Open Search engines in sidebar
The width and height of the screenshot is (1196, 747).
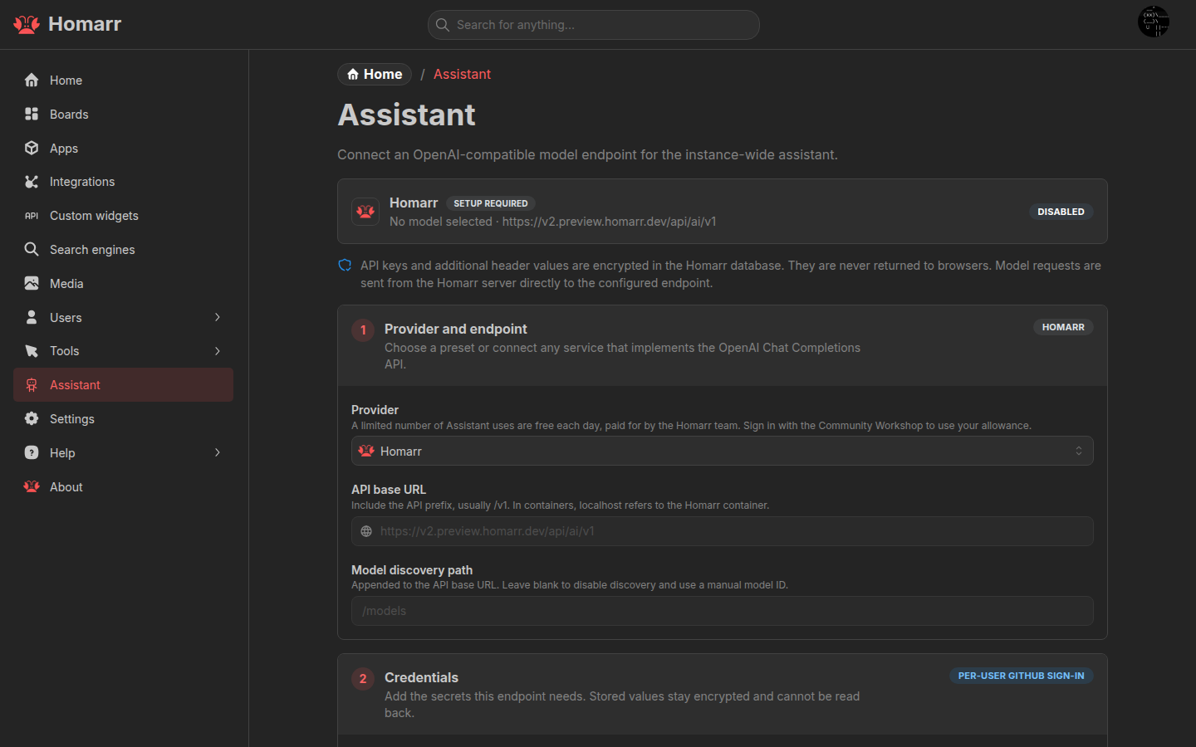point(123,249)
